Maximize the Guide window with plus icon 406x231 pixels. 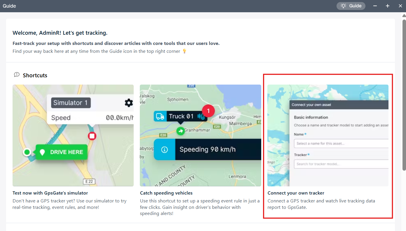(x=388, y=6)
